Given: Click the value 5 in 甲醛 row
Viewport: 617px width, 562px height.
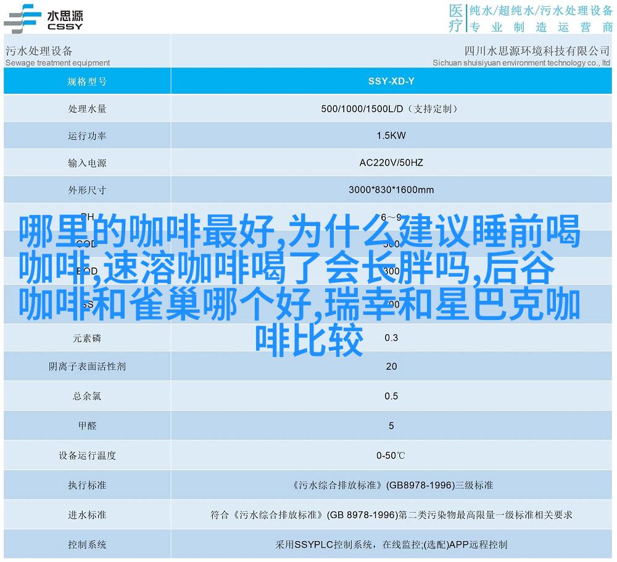Looking at the screenshot, I should (391, 426).
